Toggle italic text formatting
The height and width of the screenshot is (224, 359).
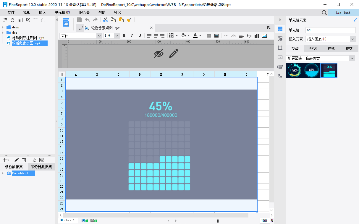pos(132,36)
